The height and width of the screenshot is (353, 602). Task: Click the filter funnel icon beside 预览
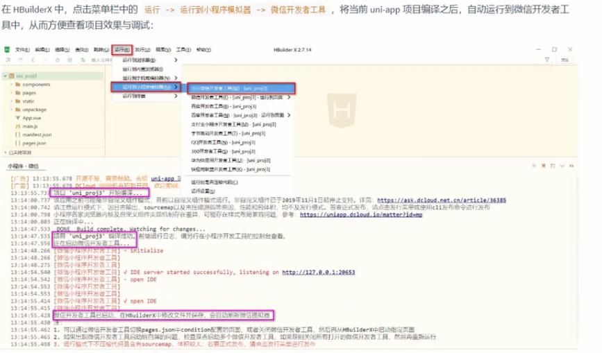tap(547, 60)
